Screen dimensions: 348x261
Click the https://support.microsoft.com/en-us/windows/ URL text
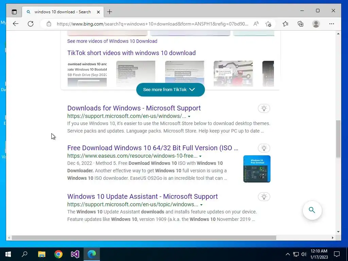click(x=127, y=116)
